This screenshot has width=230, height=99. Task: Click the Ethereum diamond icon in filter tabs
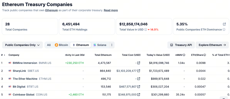click(x=74, y=45)
